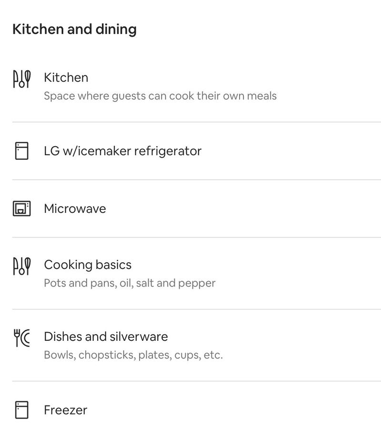Screen dimensions: 381x436
Task: Click the fork and plate silverware icon
Action: pos(21,338)
